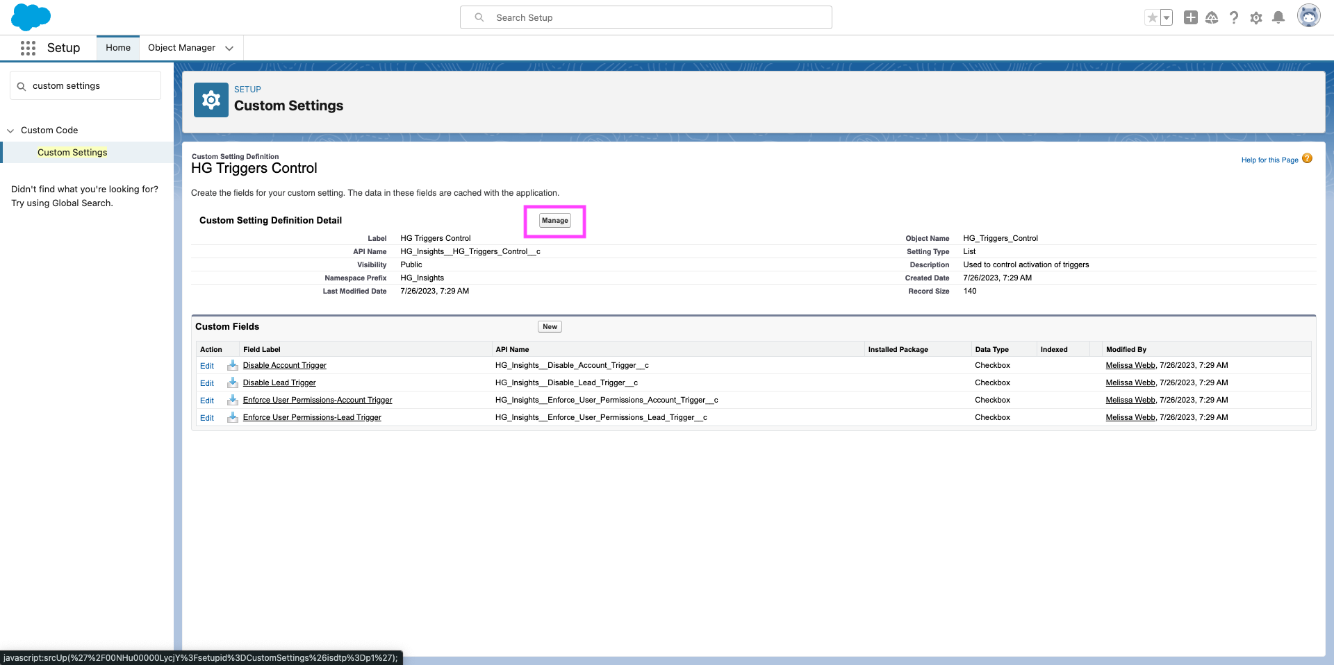This screenshot has width=1334, height=665.
Task: Open the Disable Account Trigger field link
Action: click(x=285, y=365)
